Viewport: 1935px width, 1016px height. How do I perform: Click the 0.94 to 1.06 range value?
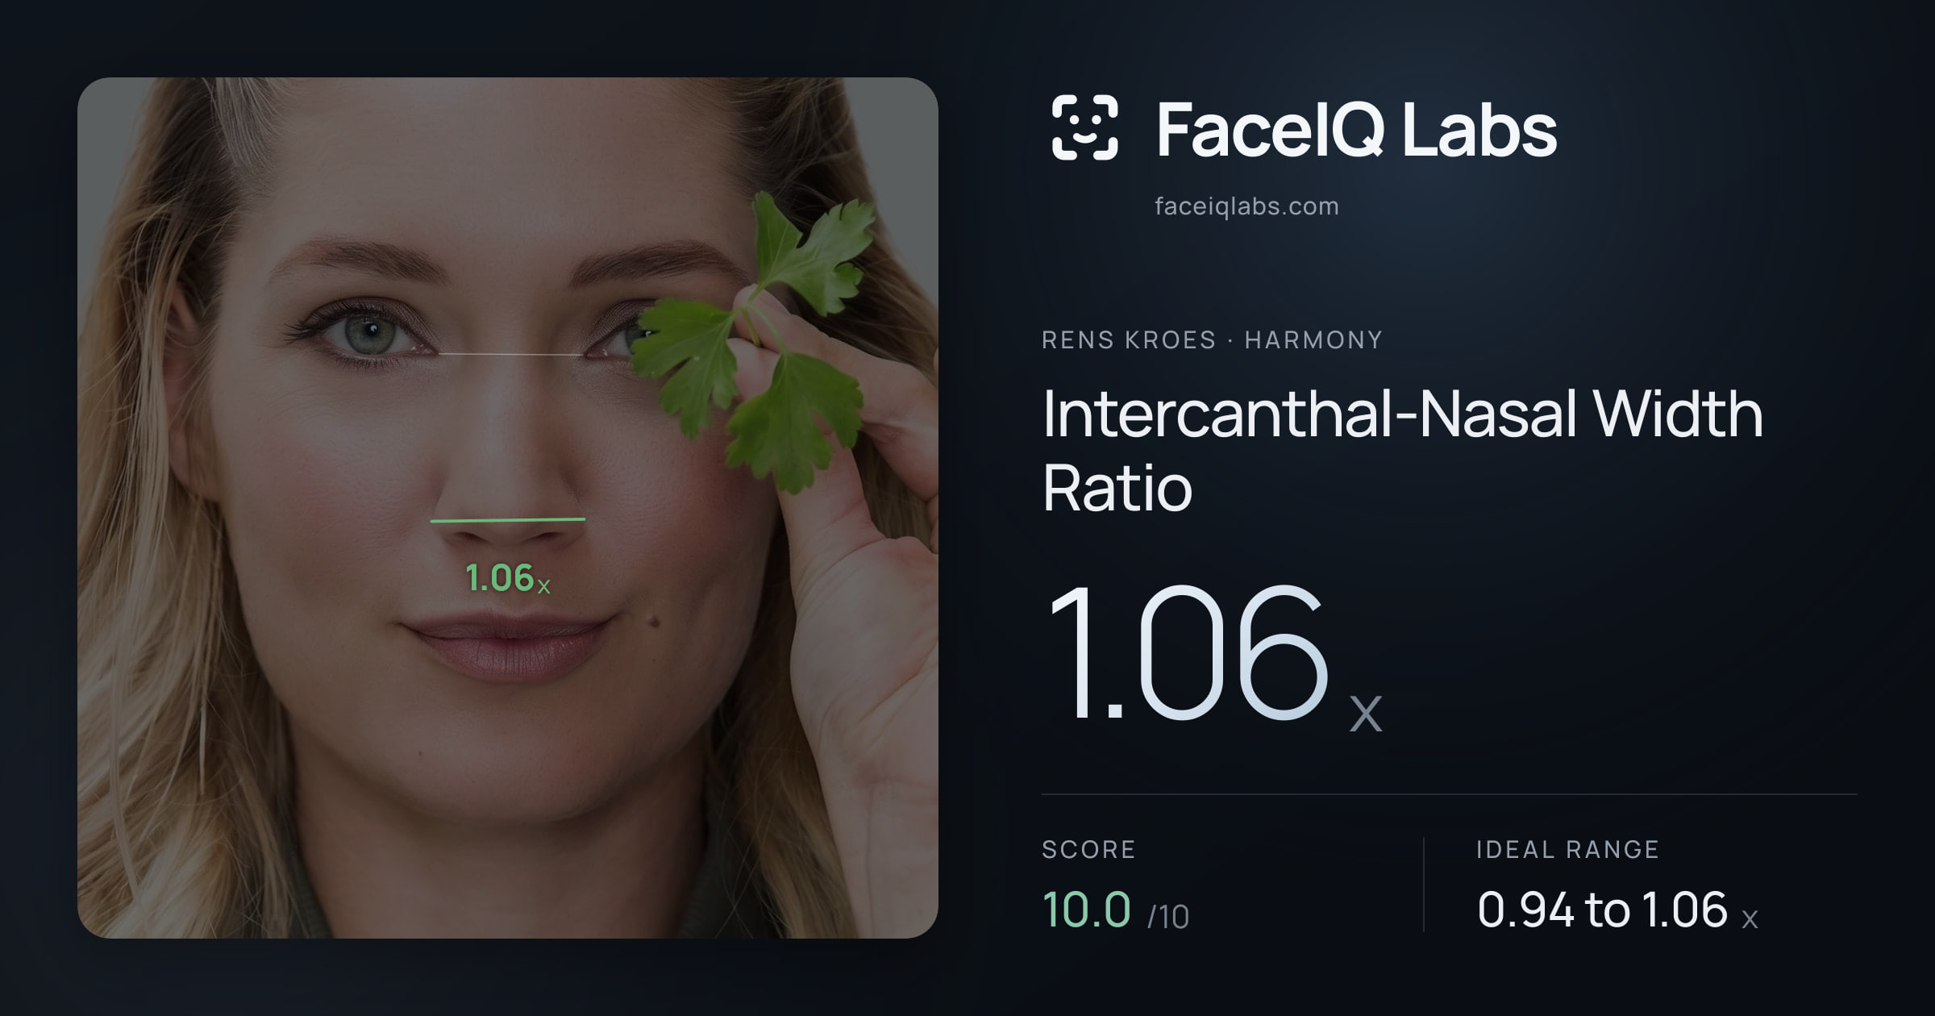[1617, 910]
